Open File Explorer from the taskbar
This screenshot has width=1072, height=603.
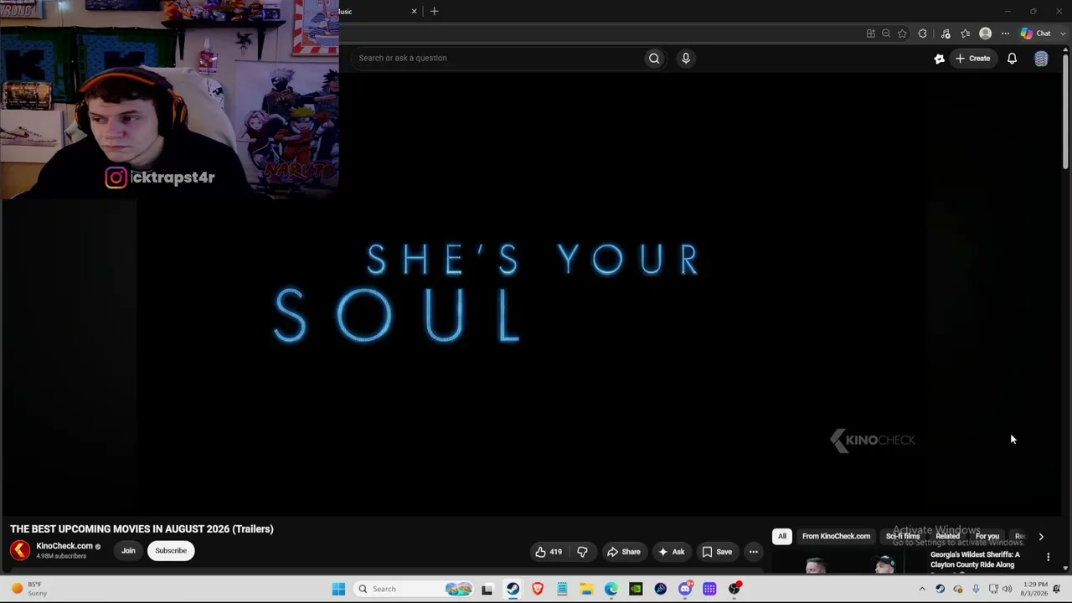click(x=586, y=589)
